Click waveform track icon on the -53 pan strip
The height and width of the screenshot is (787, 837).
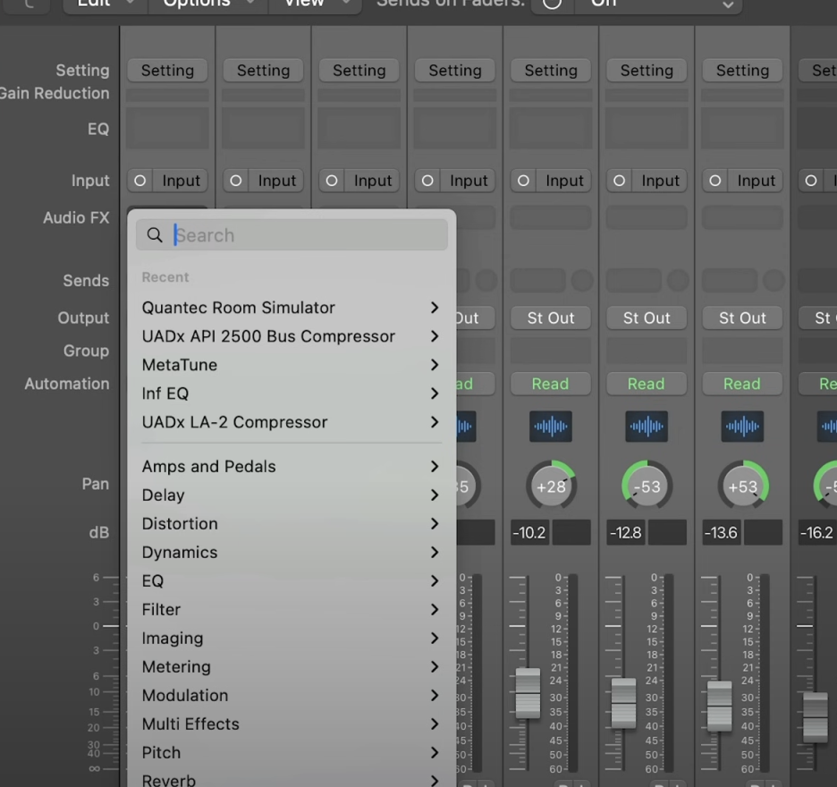[647, 426]
